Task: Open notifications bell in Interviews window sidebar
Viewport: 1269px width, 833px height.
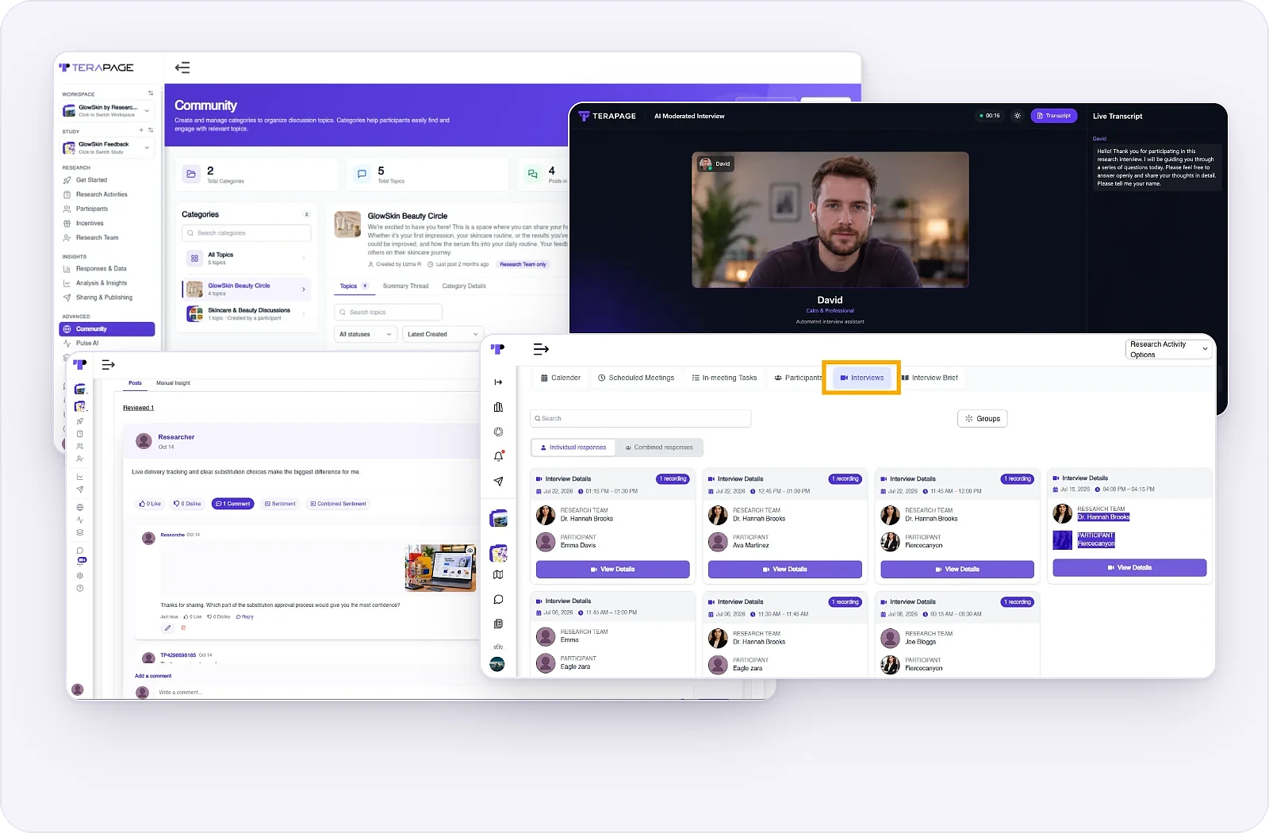Action: coord(498,456)
